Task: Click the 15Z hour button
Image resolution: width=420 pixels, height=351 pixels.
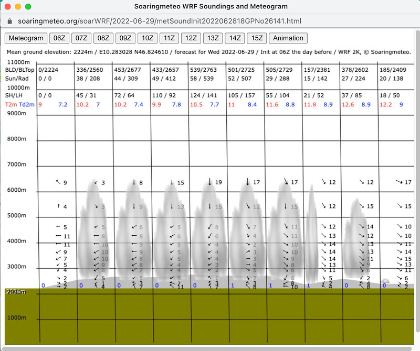Action: coord(256,38)
